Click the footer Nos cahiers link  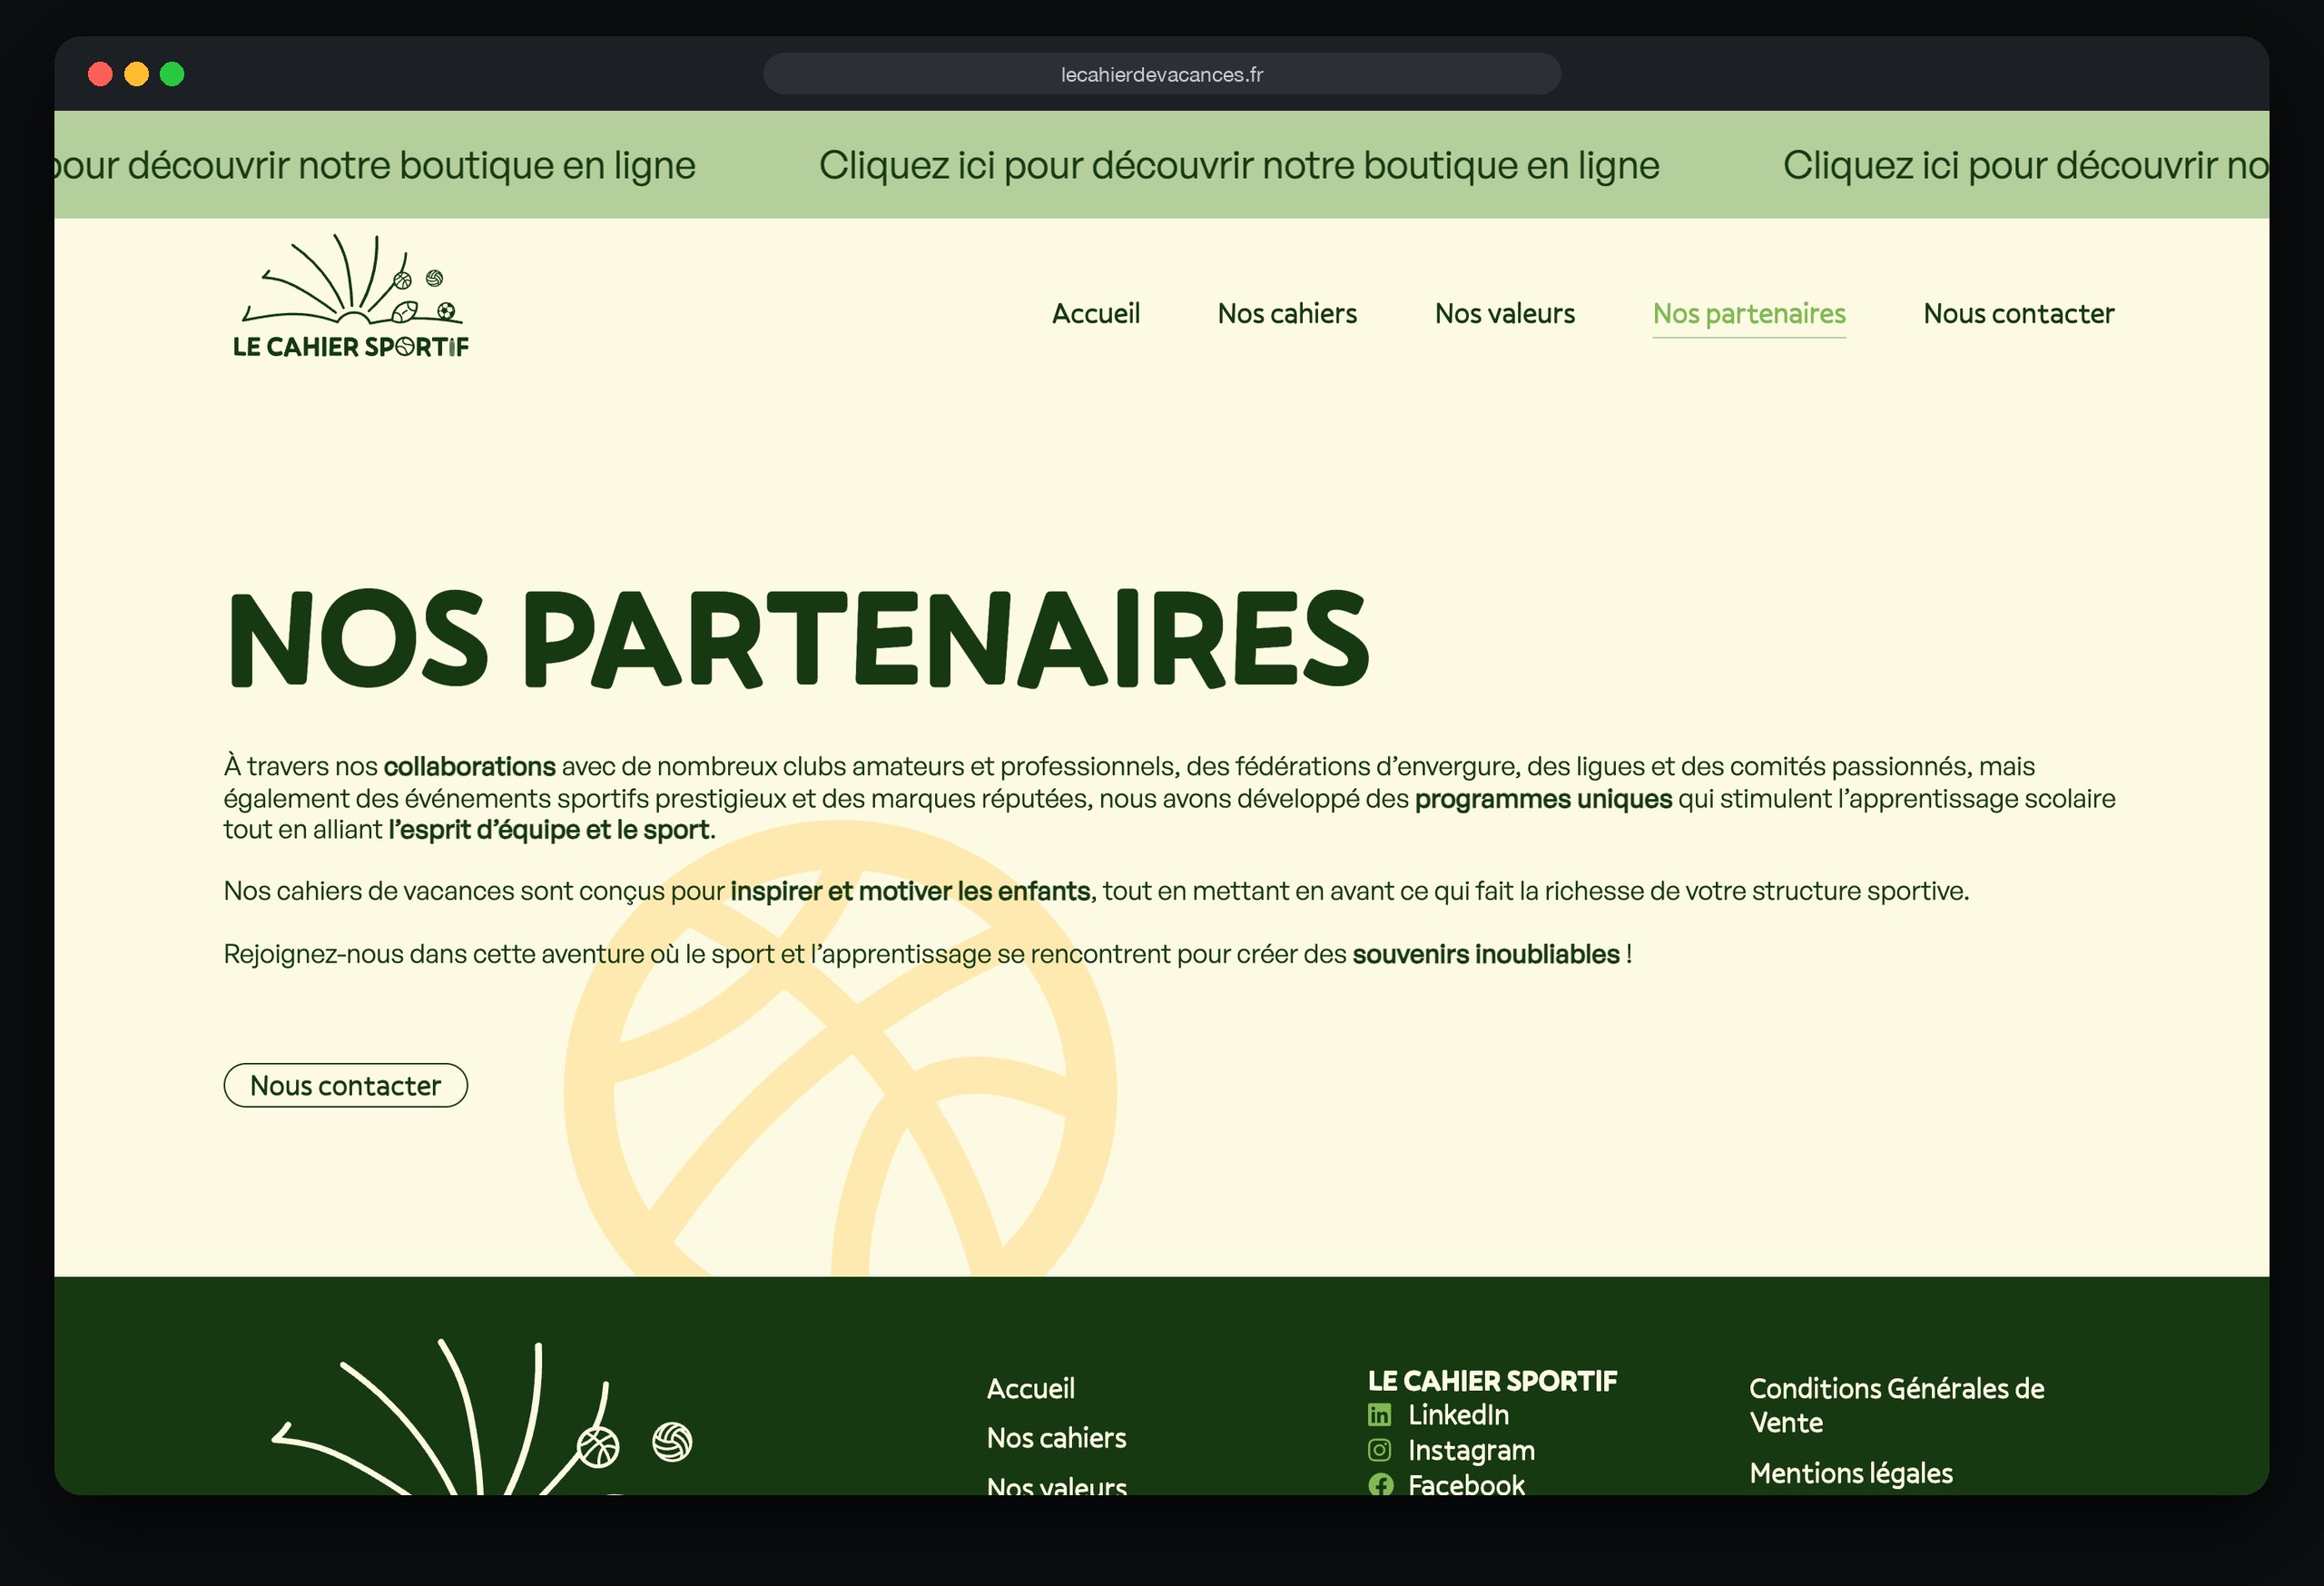[1056, 1437]
